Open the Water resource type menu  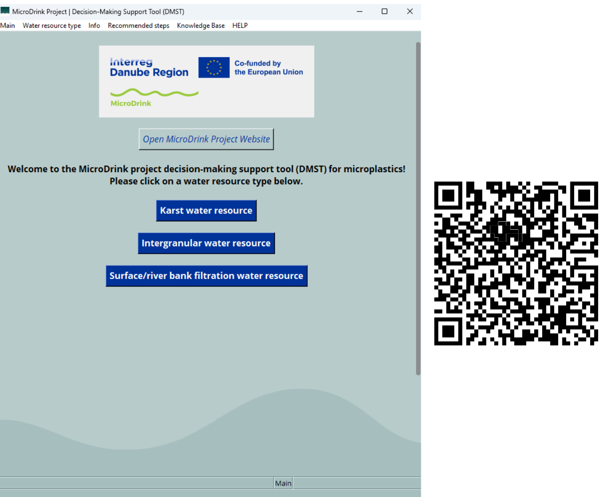point(52,26)
